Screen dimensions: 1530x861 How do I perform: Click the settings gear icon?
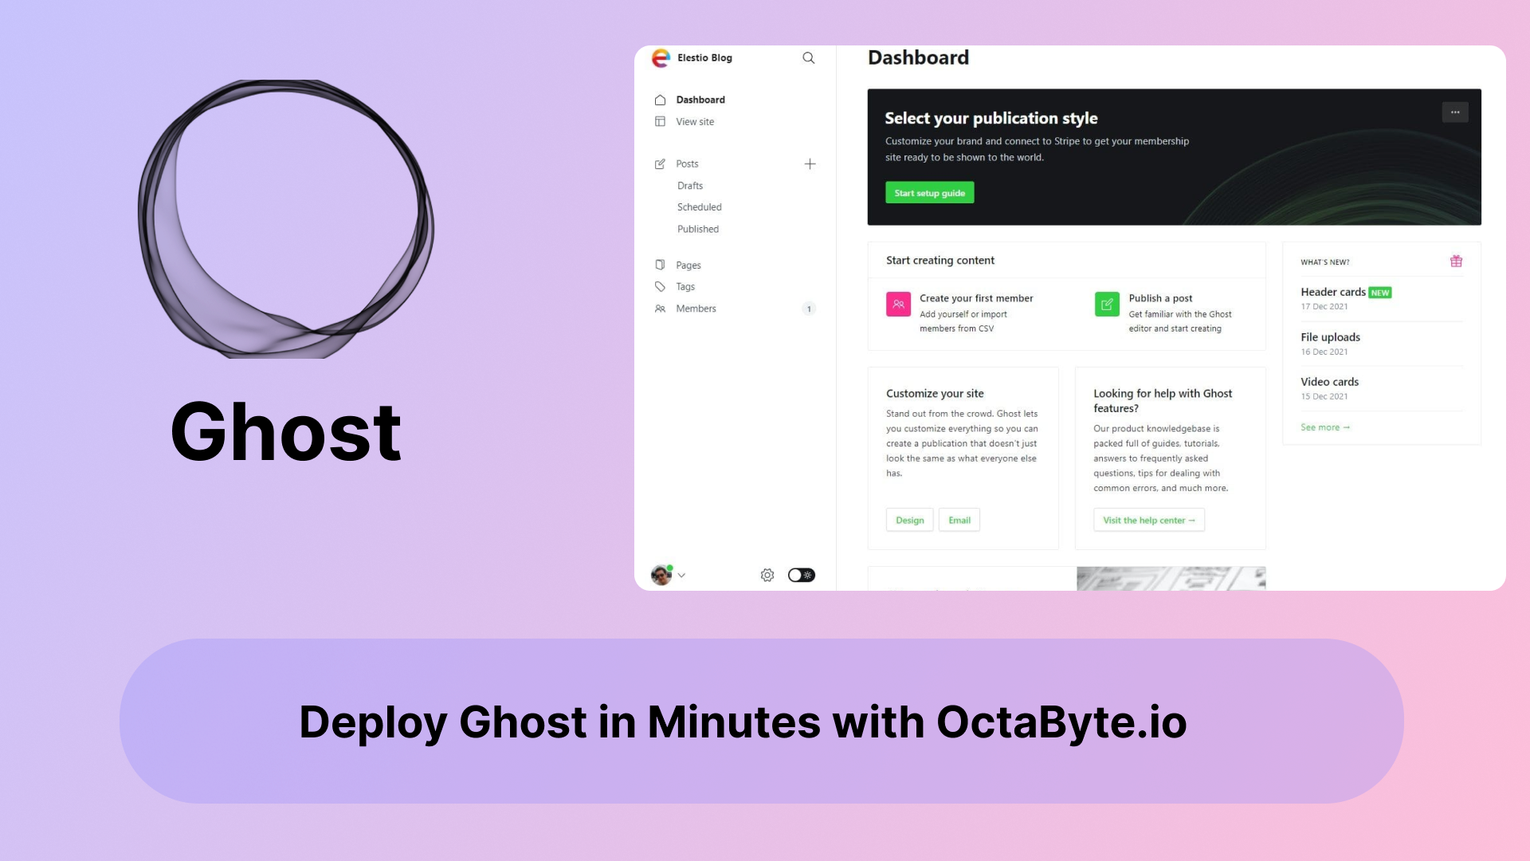(767, 574)
